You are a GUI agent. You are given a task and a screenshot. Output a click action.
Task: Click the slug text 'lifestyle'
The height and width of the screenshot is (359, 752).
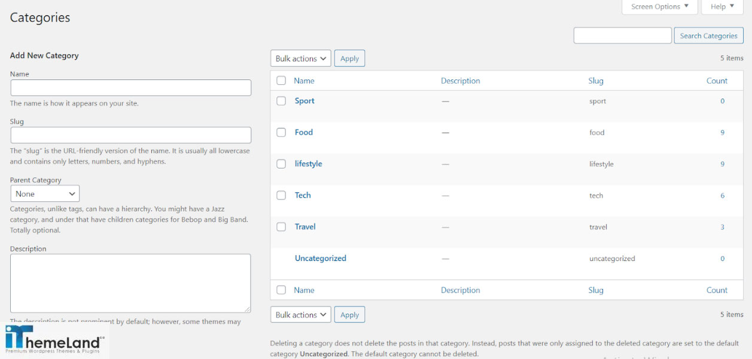click(601, 164)
